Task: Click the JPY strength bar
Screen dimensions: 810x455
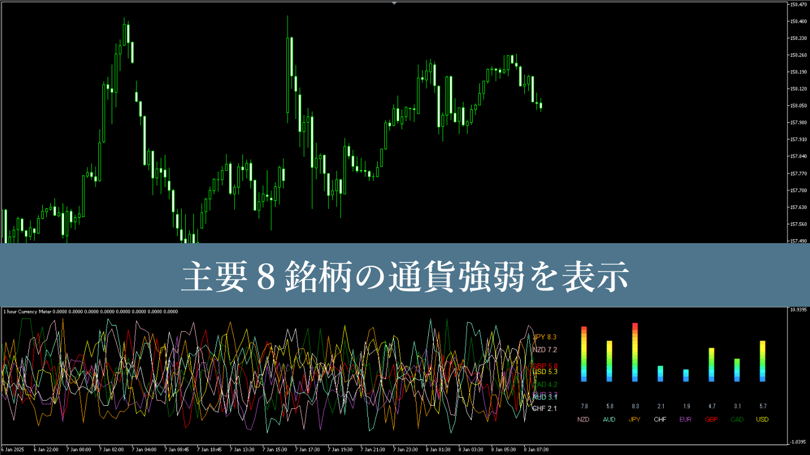Action: tap(635, 352)
